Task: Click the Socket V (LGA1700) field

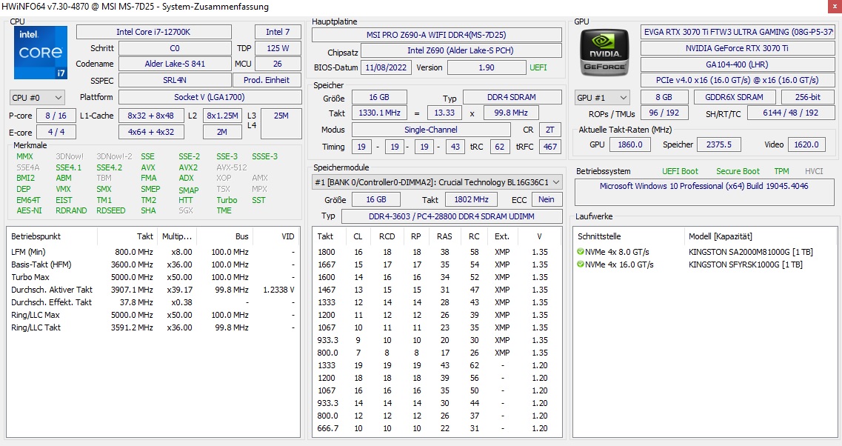Action: coord(210,97)
